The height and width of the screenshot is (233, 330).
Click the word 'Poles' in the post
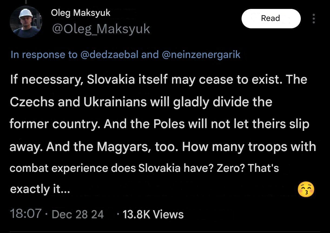pyautogui.click(x=169, y=124)
